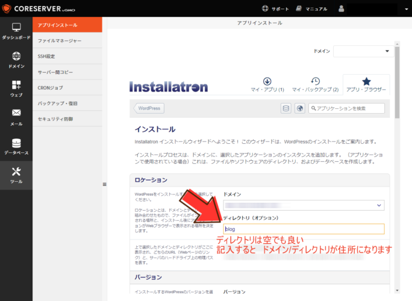The width and height of the screenshot is (412, 301).
Task: Switch to マイ・アプリ (1) tab
Action: pos(267,85)
